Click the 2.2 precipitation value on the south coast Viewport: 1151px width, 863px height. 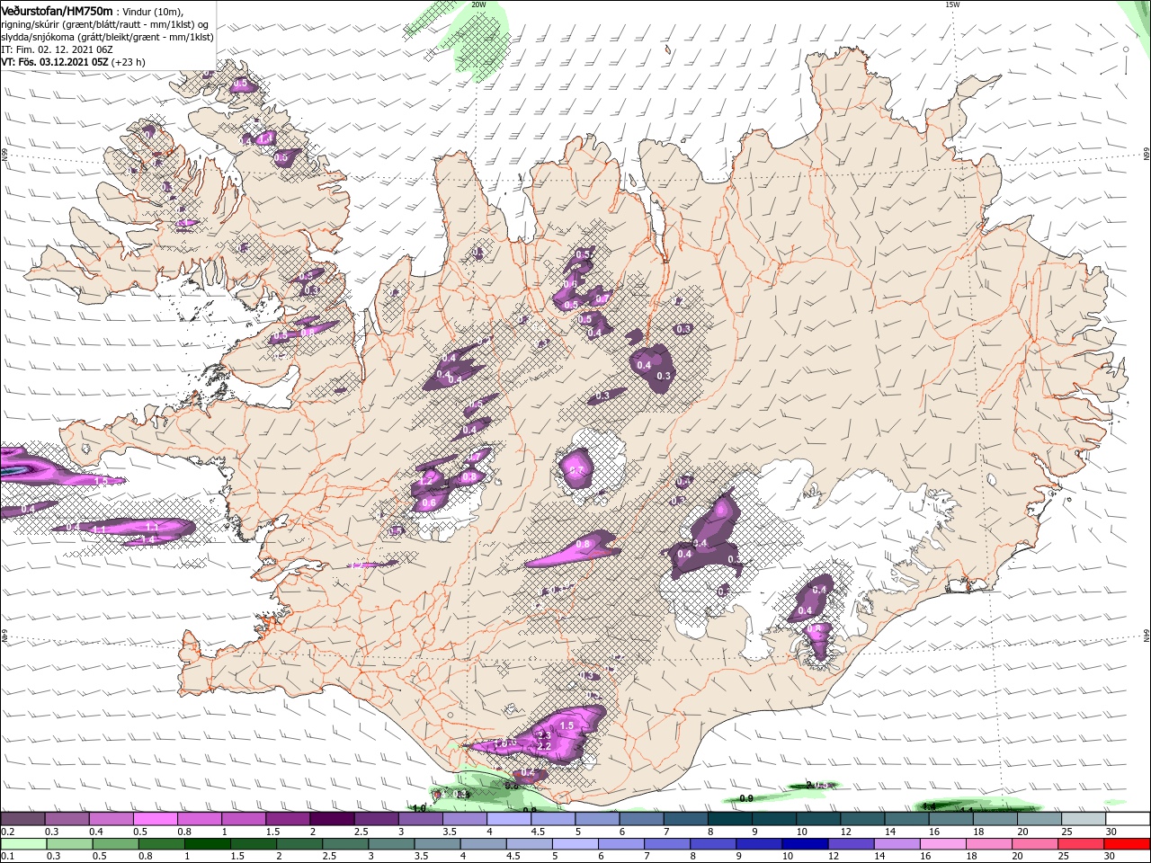543,746
